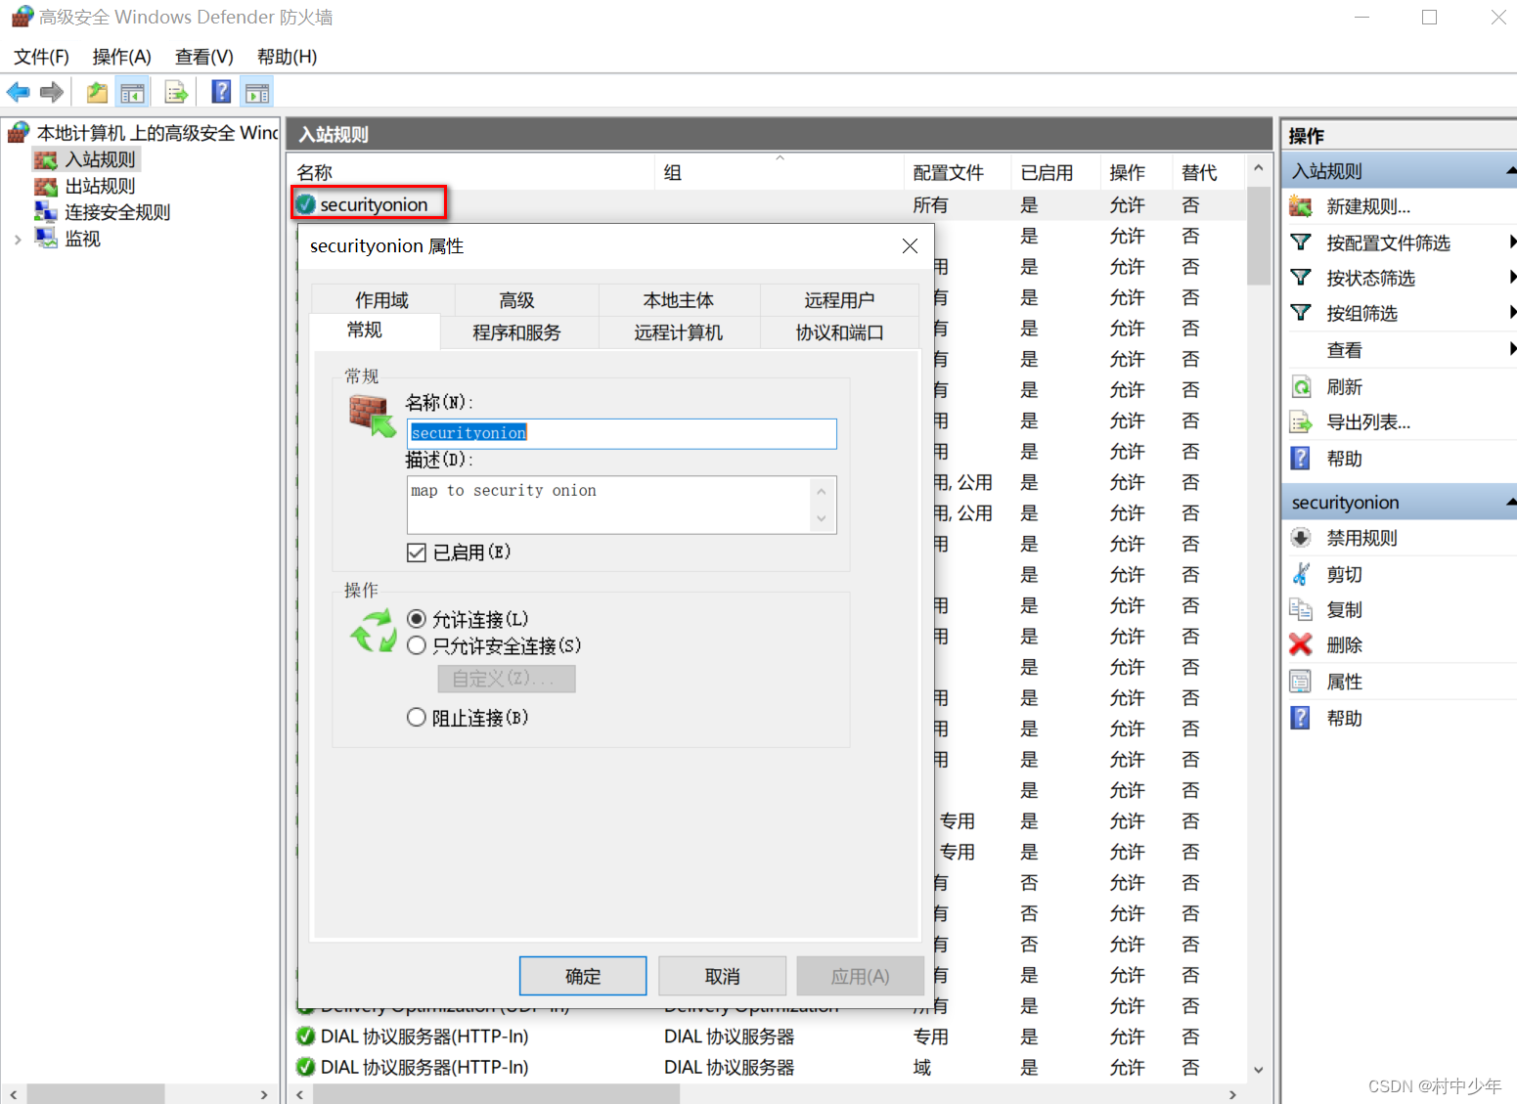The width and height of the screenshot is (1517, 1104).
Task: Click the tree pane horizontal scrollbar thumb
Action: point(96,1094)
